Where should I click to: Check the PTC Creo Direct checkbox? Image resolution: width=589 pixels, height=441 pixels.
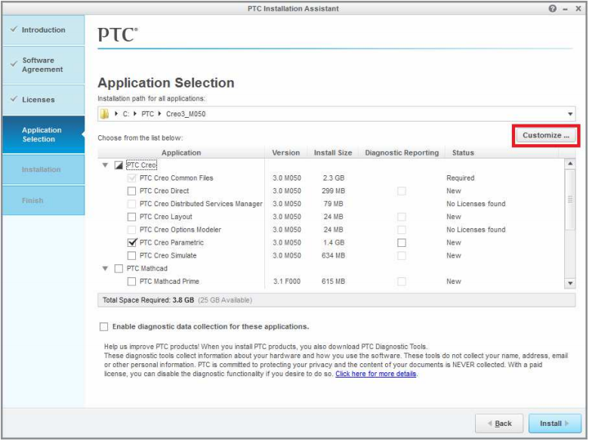131,191
